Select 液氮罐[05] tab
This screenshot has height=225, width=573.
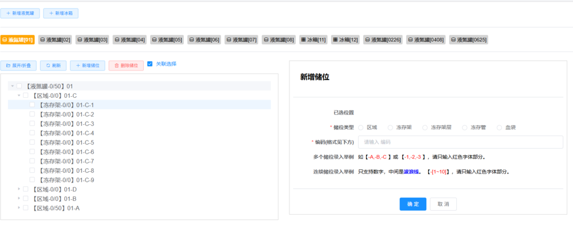point(167,40)
